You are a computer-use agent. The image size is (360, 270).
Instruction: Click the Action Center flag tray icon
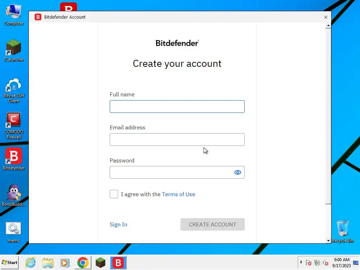tap(309, 262)
